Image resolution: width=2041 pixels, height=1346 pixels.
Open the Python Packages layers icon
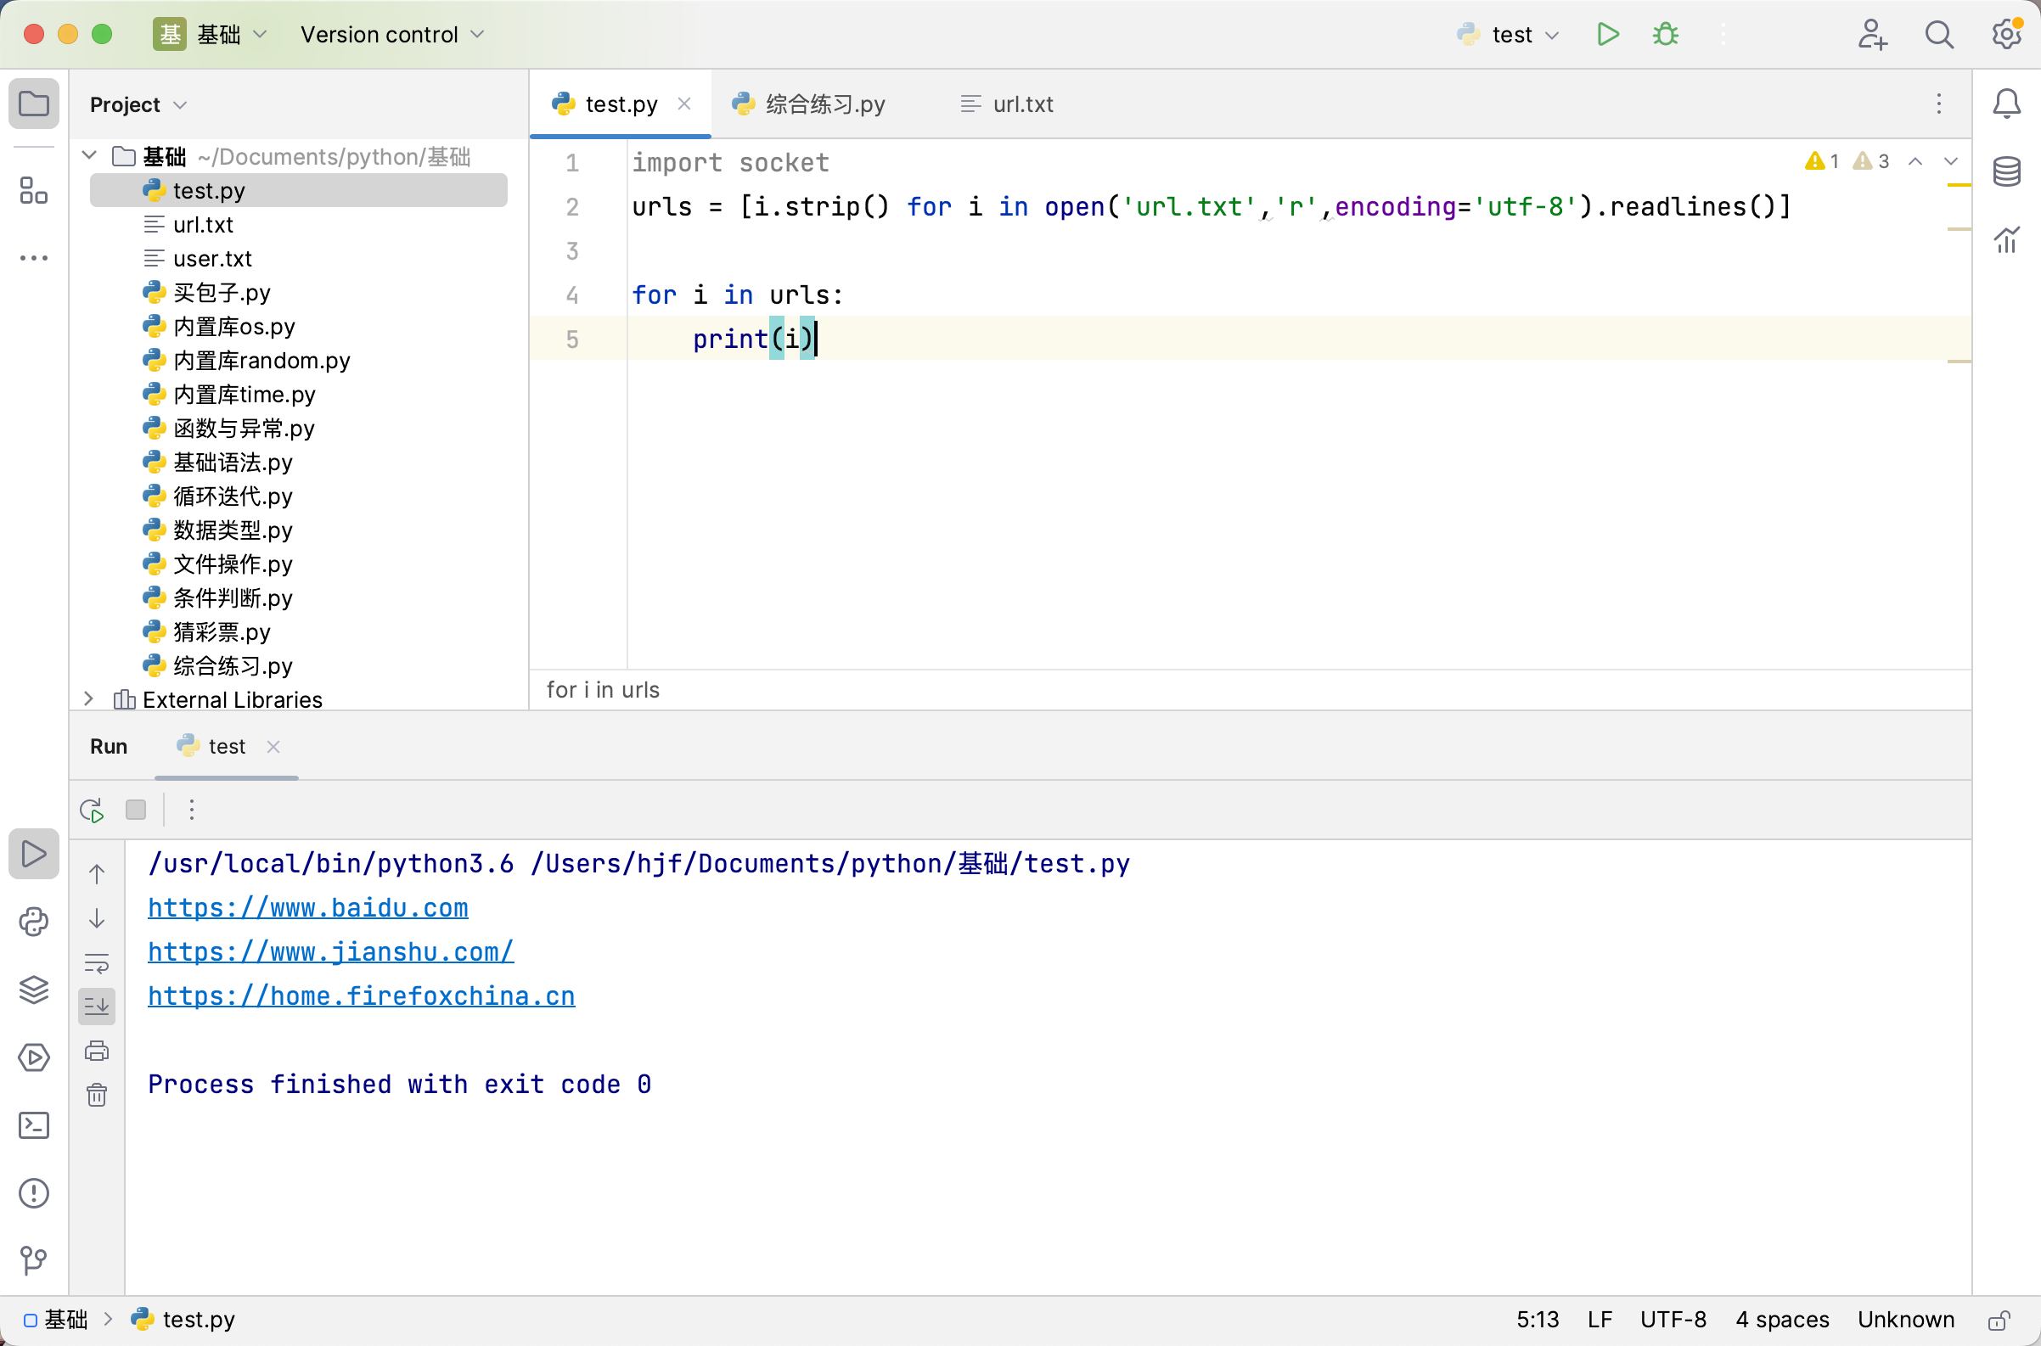coord(33,989)
